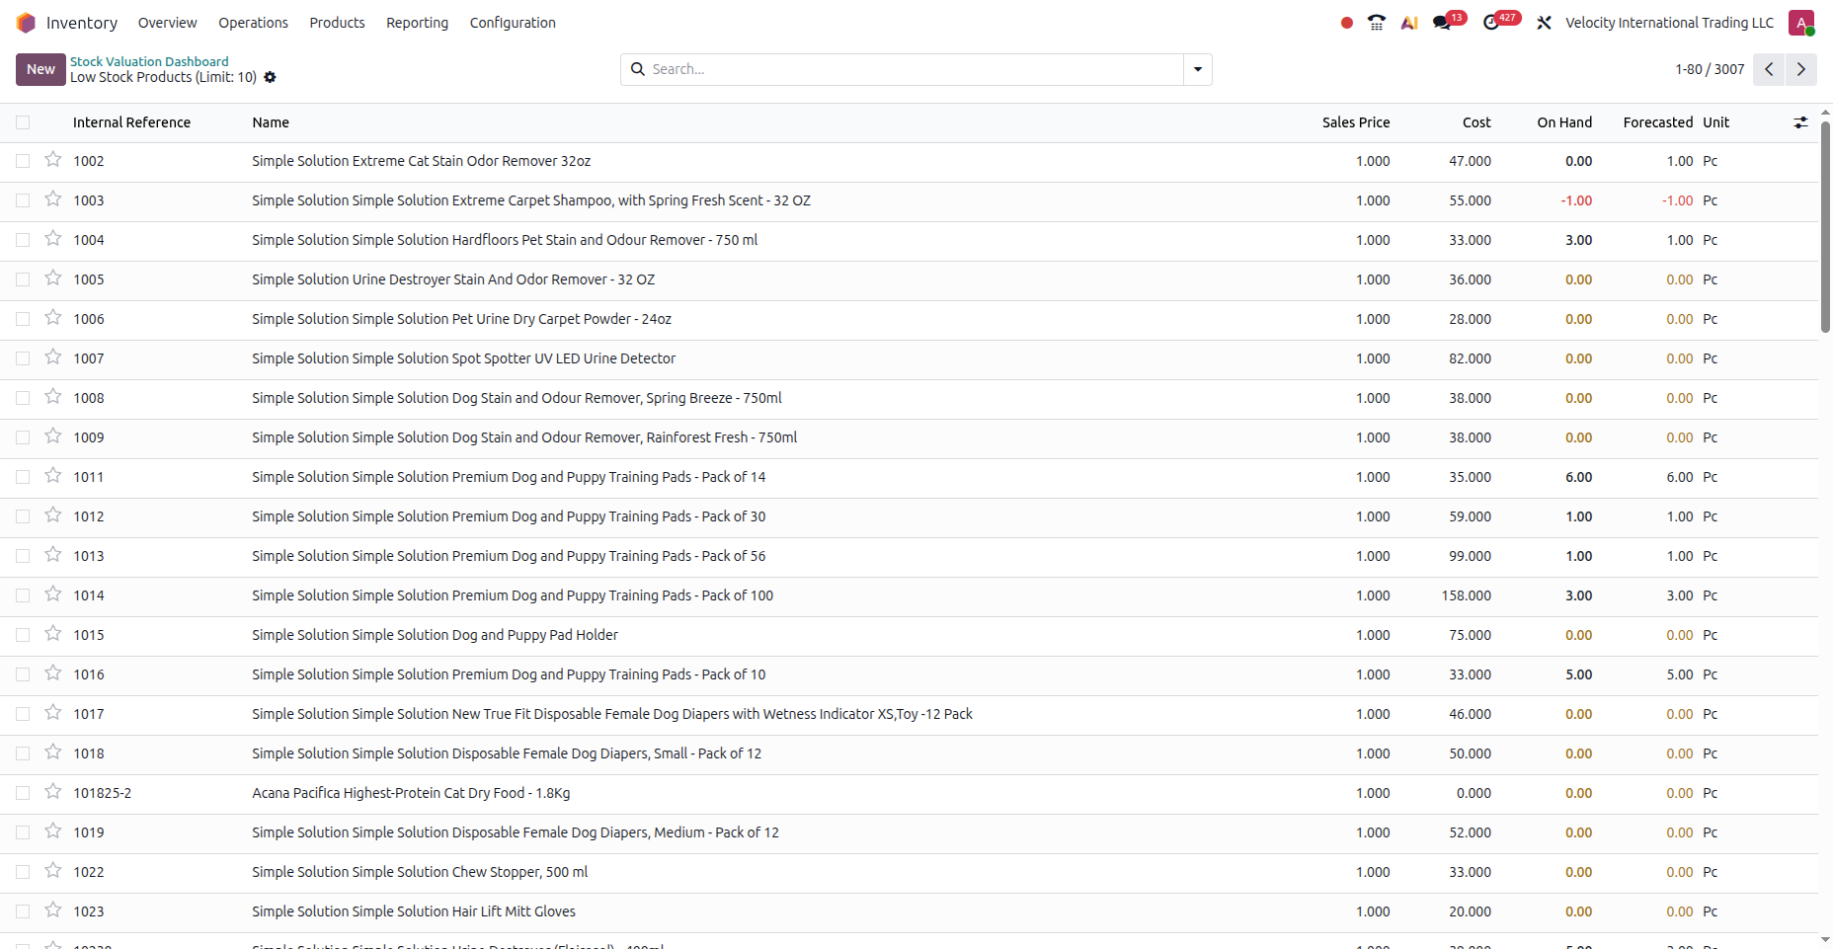Favorite product 1002 with its star
Screen dimensions: 1833x949
[53, 160]
